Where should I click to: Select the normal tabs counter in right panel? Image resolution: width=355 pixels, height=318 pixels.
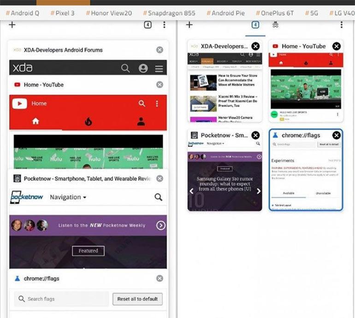click(x=255, y=25)
